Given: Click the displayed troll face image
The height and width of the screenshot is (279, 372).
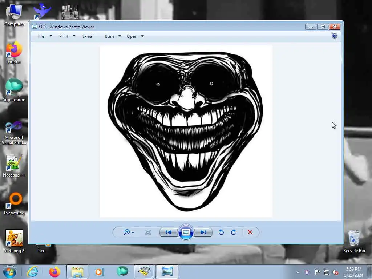Looking at the screenshot, I should click(x=186, y=131).
